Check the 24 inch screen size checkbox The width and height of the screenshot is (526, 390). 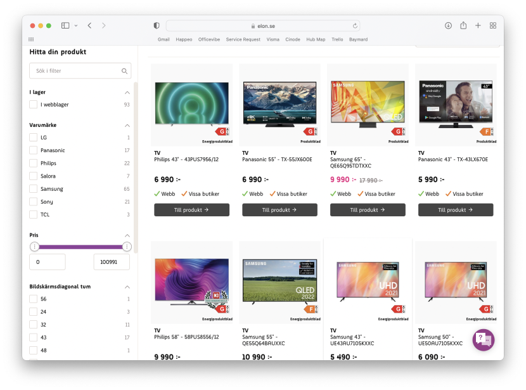[x=33, y=311]
